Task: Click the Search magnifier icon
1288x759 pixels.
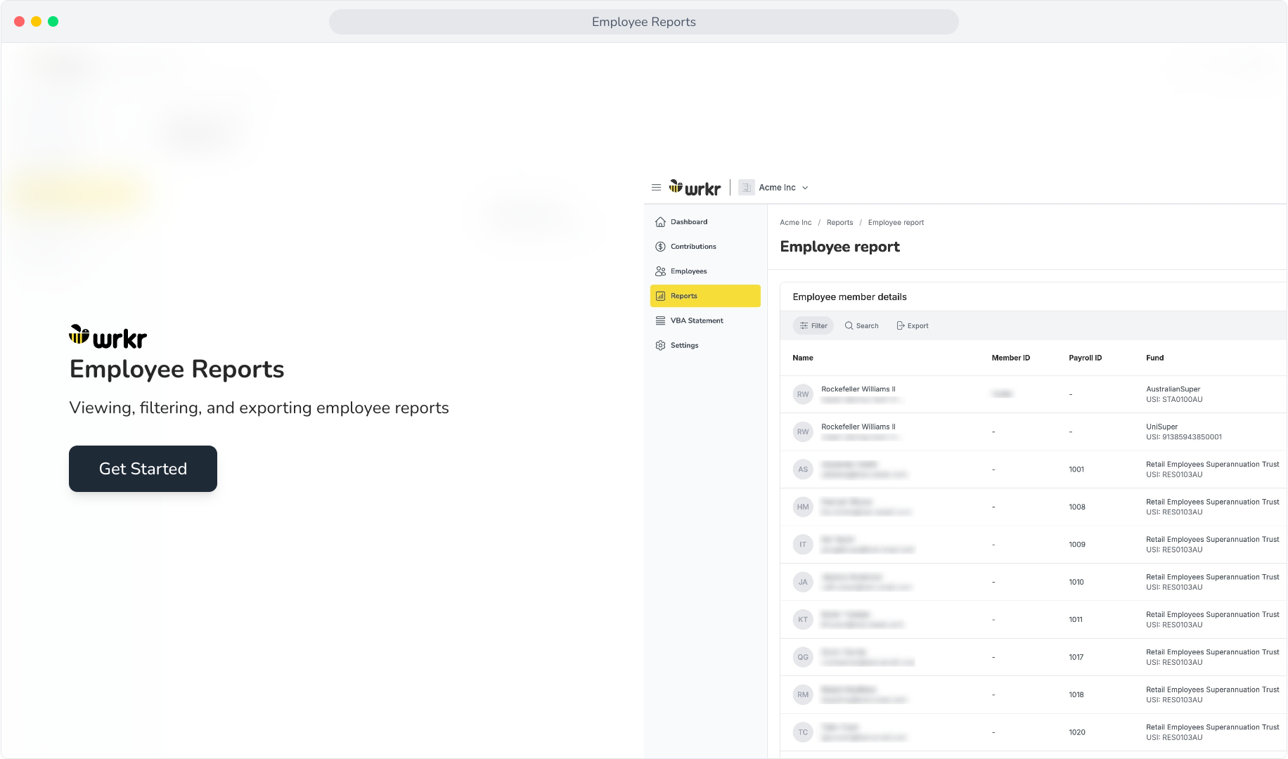Action: [x=849, y=325]
